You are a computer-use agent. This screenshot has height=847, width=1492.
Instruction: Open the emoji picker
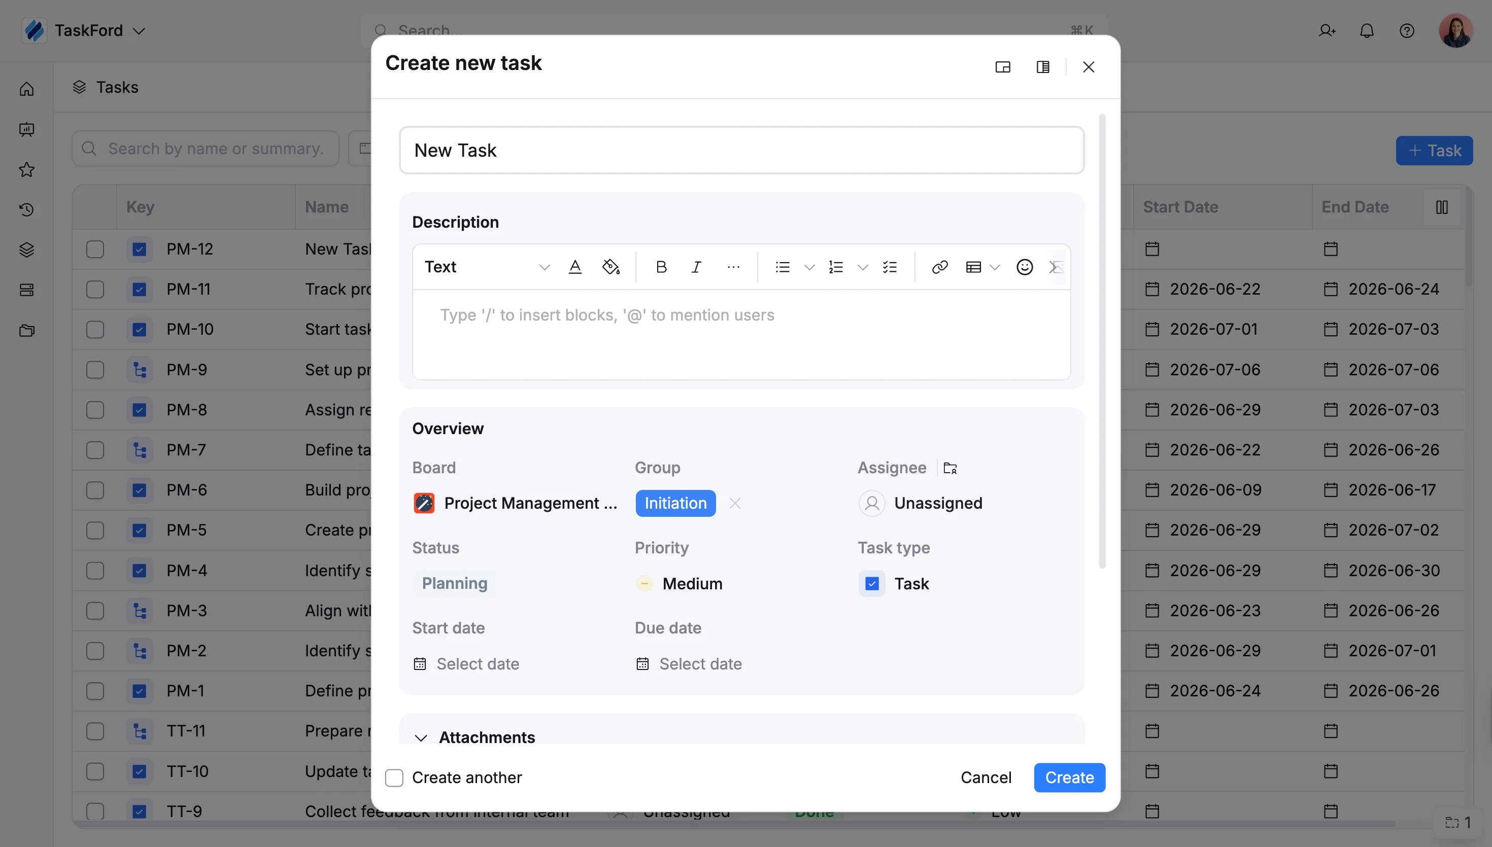point(1024,267)
